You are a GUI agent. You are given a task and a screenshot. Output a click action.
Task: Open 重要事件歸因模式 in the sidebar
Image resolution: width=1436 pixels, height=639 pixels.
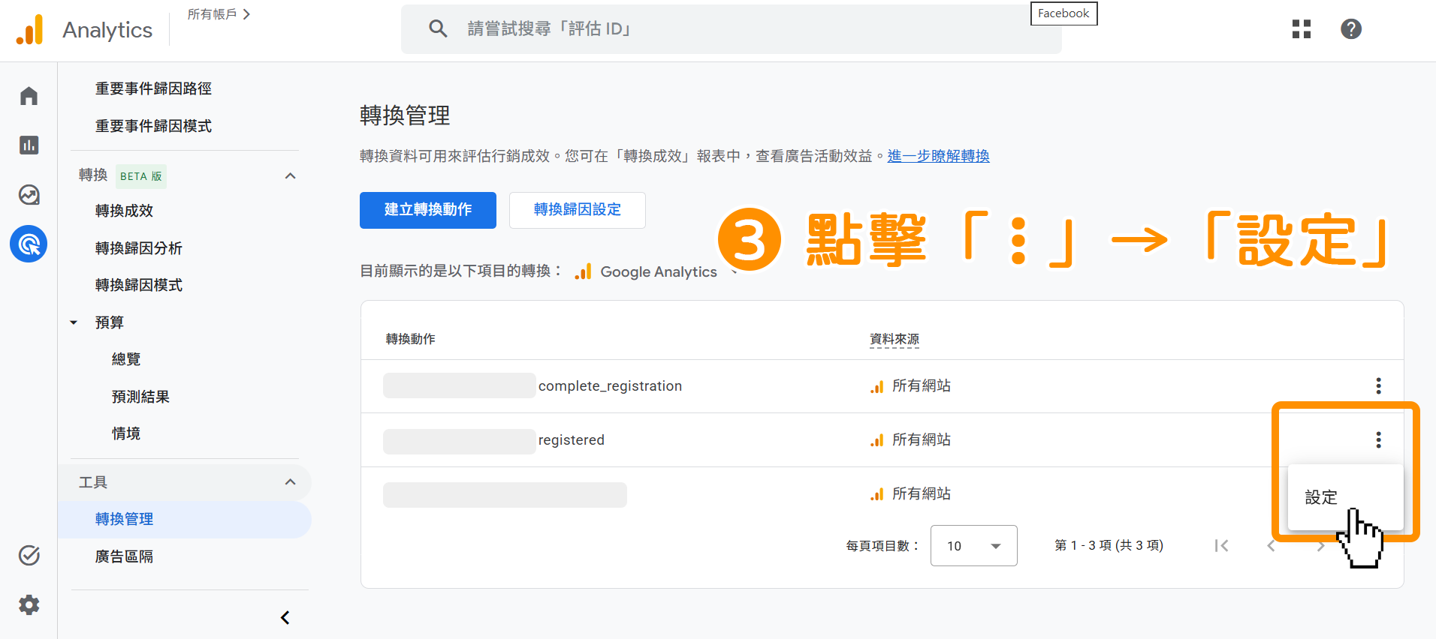click(153, 126)
